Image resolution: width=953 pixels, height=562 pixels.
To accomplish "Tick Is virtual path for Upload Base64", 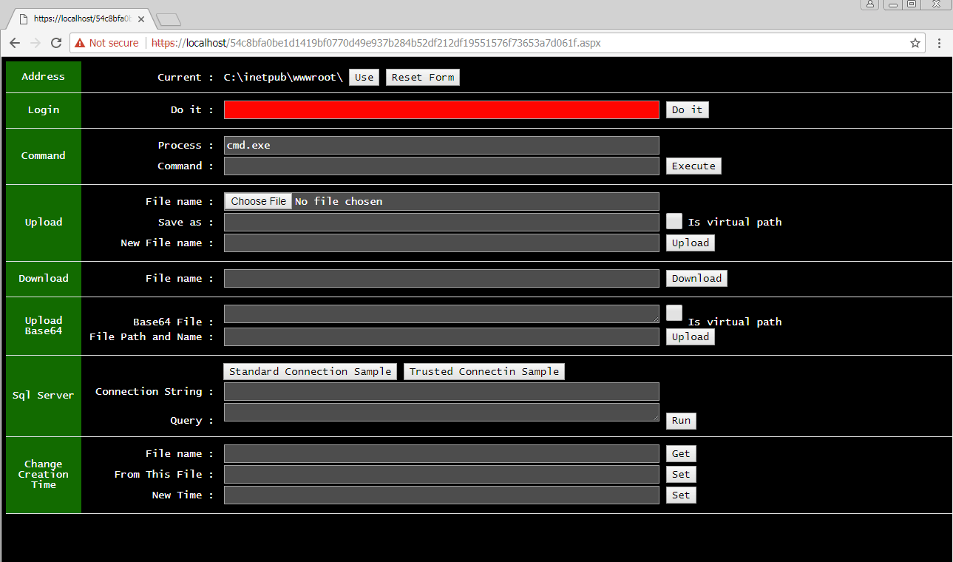I will [674, 313].
